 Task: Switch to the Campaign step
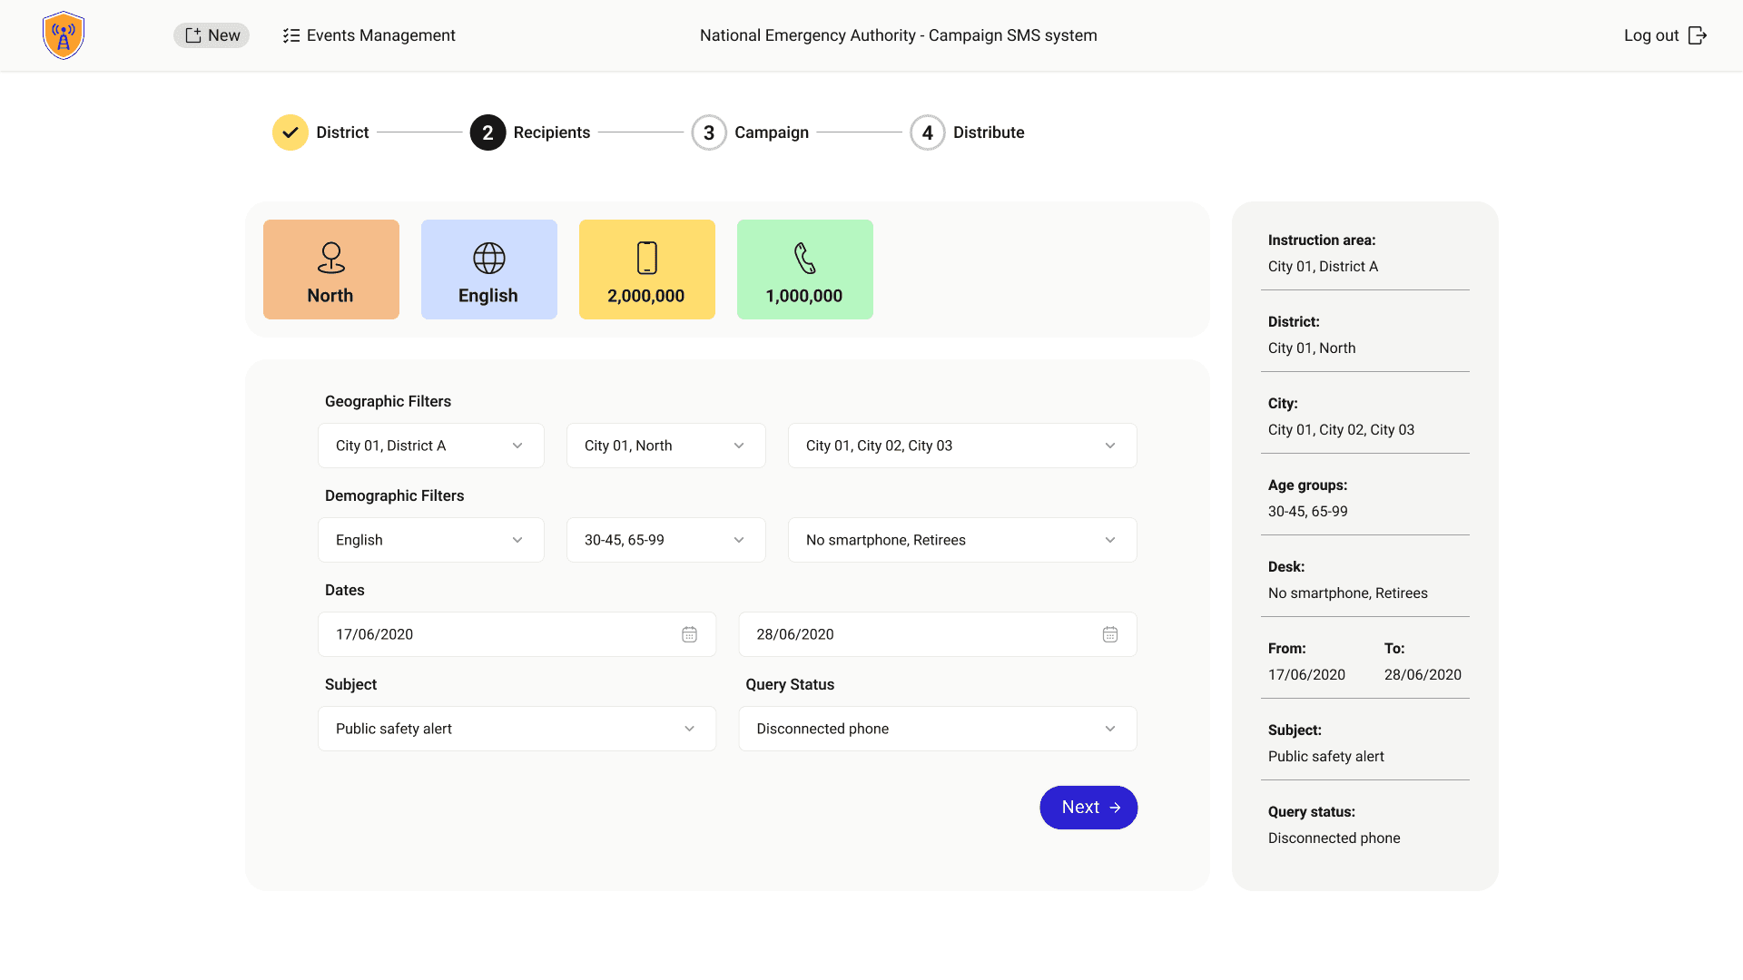coord(708,132)
